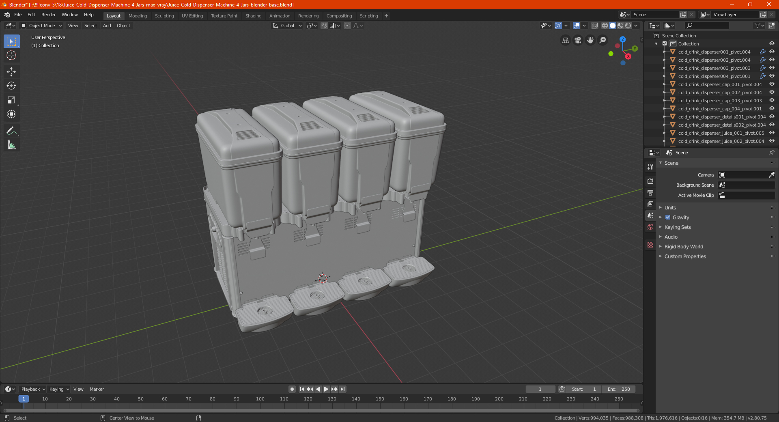Switch to rendered viewport shading
Image resolution: width=779 pixels, height=422 pixels.
point(628,26)
